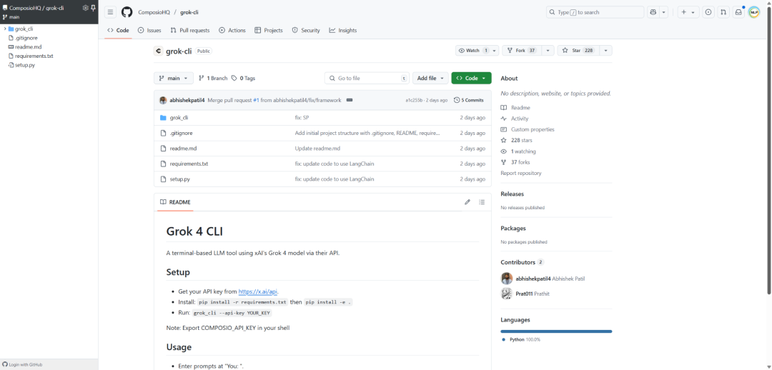Click the abhishekpatil4 commit author avatar
Viewport: 772px width, 370px height.
click(x=163, y=100)
